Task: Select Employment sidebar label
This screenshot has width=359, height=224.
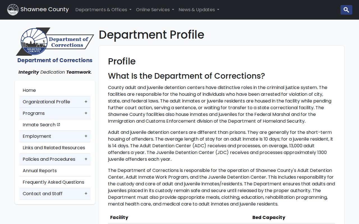Action: (37, 136)
